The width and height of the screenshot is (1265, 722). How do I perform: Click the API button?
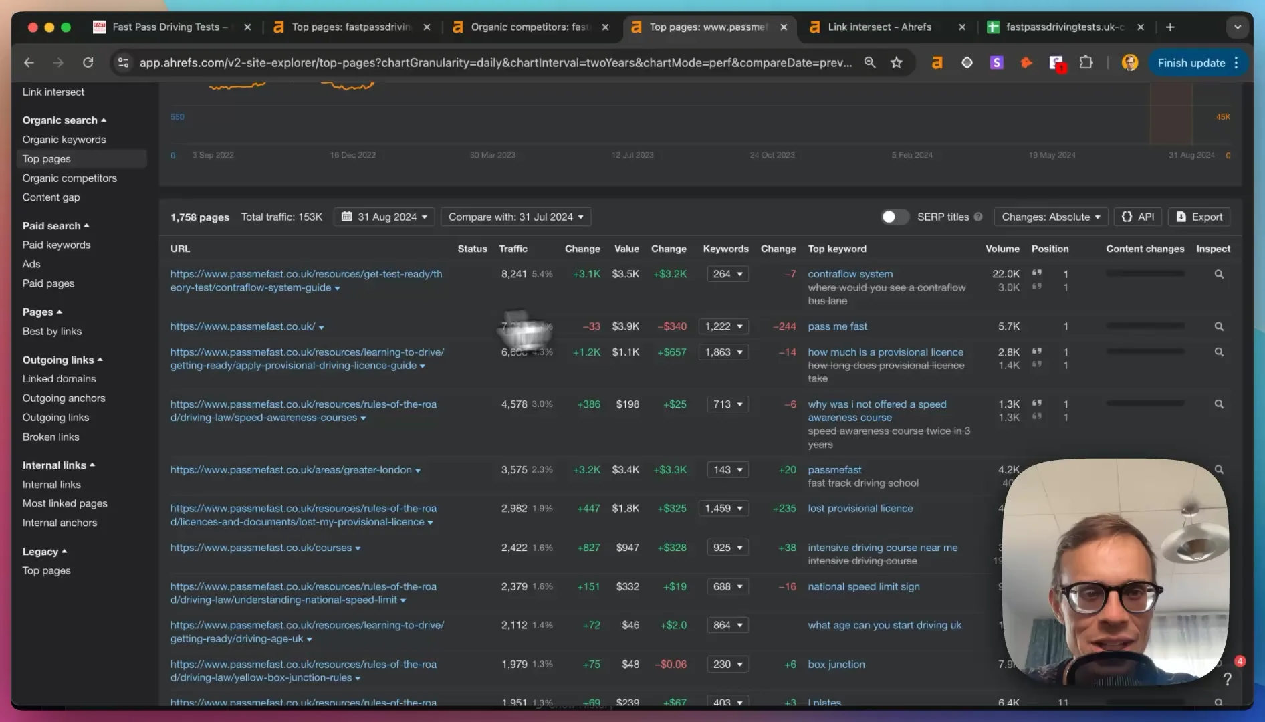[x=1138, y=217]
